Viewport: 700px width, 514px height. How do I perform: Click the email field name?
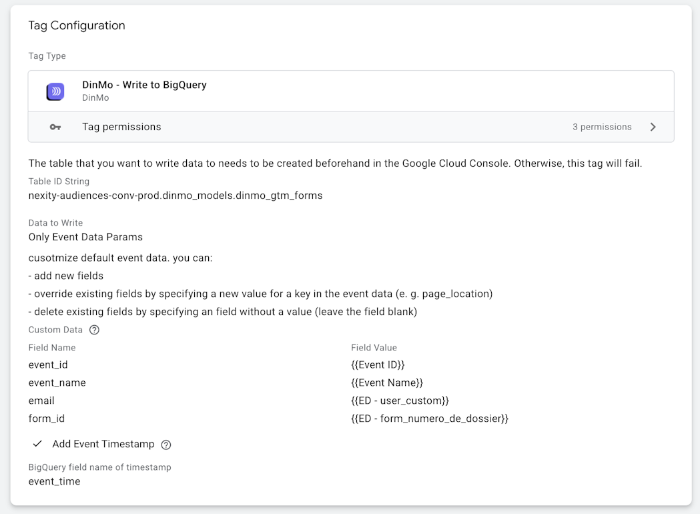pyautogui.click(x=41, y=401)
